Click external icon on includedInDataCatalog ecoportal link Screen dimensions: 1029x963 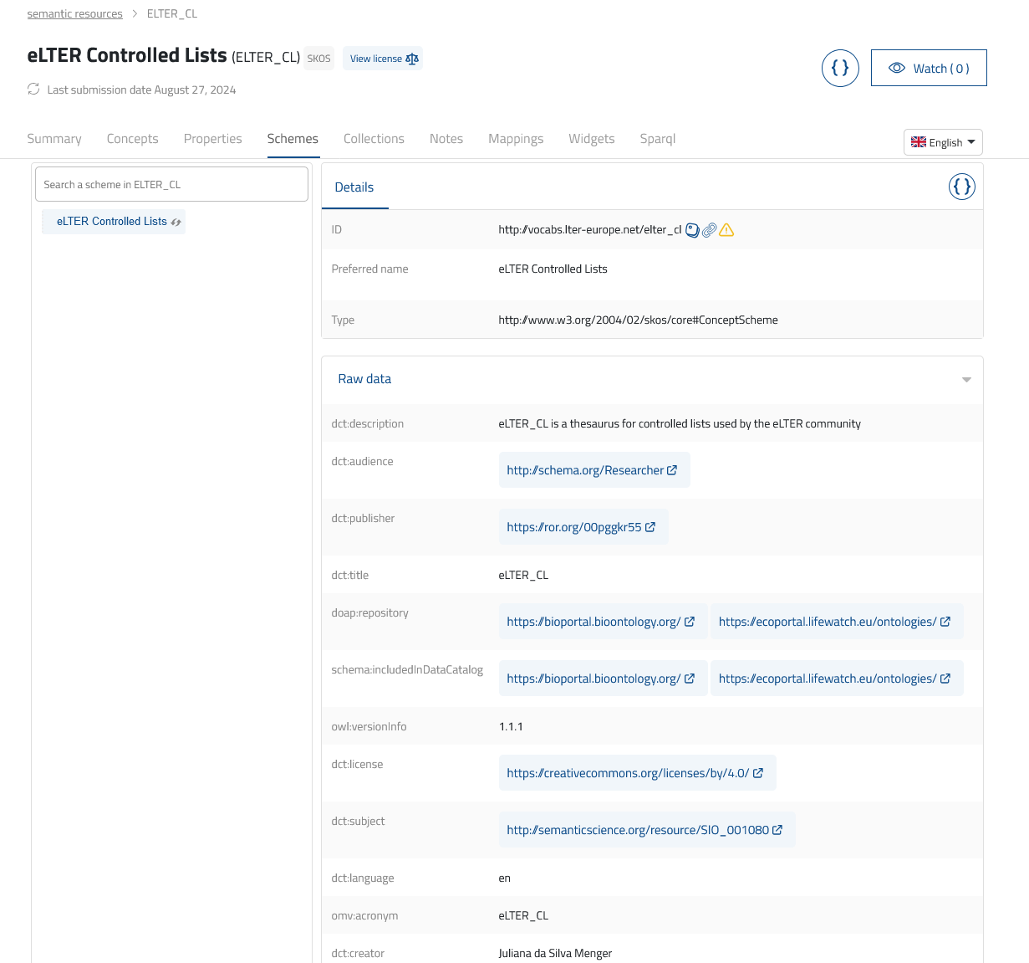945,679
